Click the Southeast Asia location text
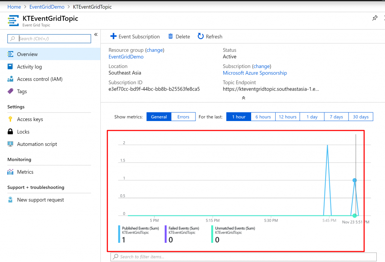 coord(125,73)
